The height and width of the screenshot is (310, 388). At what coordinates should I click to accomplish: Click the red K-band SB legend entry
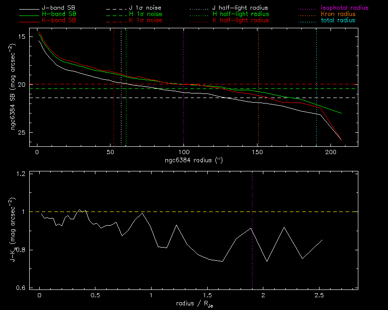coord(59,21)
